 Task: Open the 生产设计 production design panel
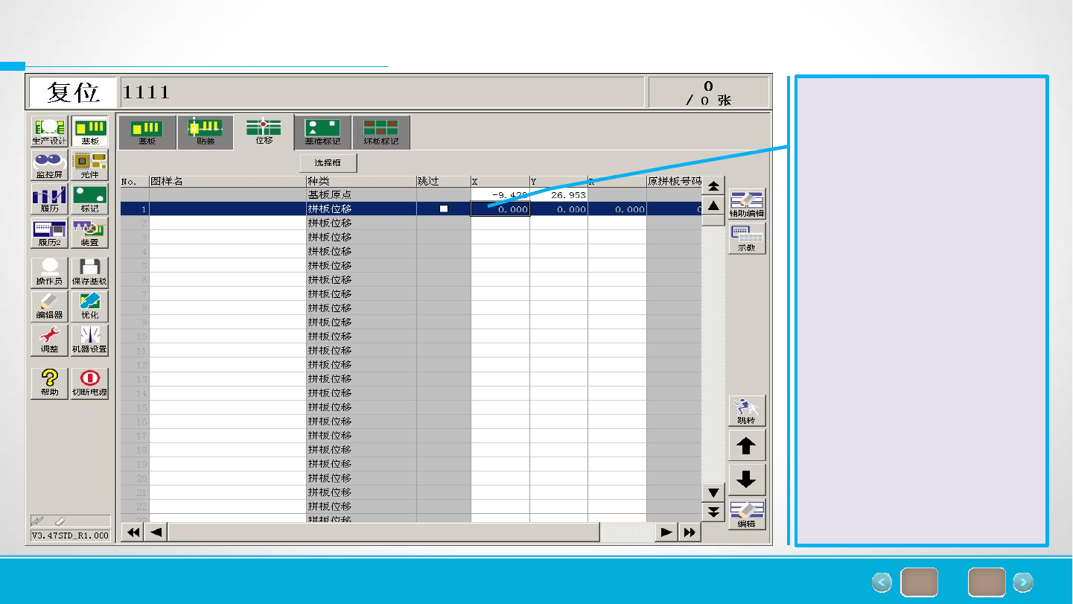50,131
